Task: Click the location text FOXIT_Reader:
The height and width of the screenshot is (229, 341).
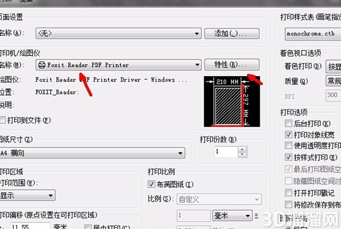Action: click(57, 92)
